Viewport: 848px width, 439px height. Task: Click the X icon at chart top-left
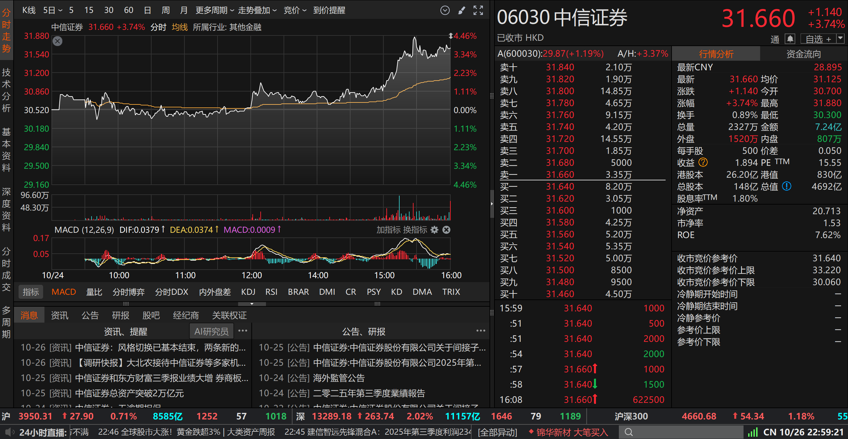[57, 41]
